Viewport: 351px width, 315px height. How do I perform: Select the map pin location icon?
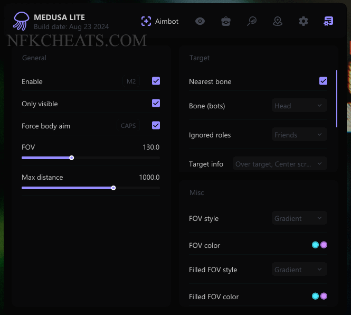[x=278, y=21]
